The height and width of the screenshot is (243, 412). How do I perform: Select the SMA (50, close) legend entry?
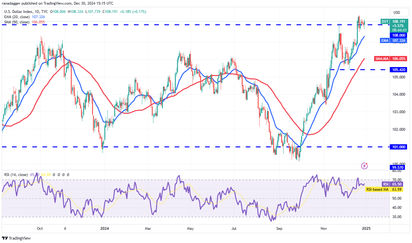point(17,22)
